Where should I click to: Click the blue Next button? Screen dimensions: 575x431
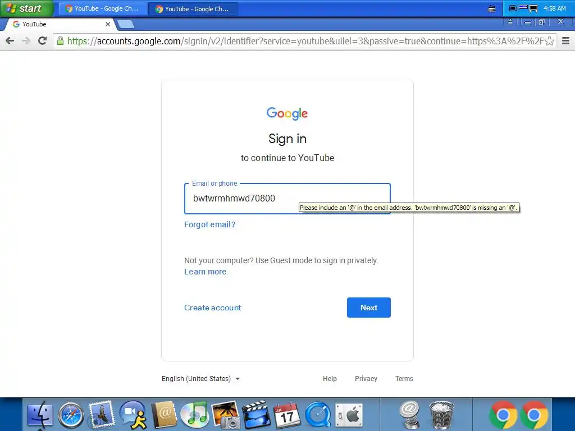pos(368,308)
